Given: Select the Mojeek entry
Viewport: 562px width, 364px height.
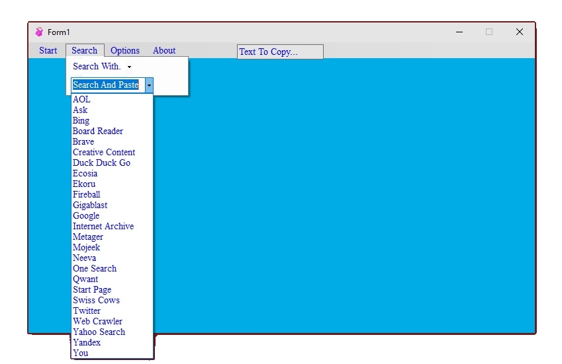Looking at the screenshot, I should (x=112, y=248).
